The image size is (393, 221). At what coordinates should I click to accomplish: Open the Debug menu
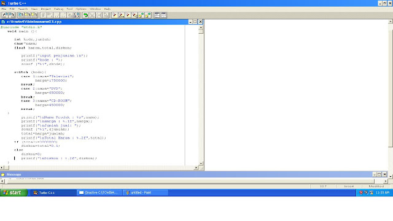coord(59,9)
